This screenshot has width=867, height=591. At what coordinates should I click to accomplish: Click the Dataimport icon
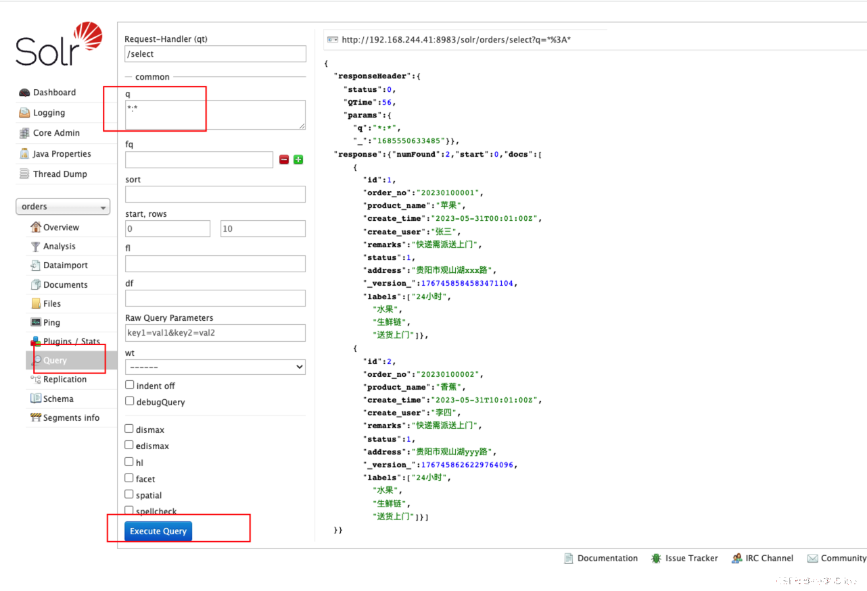(36, 265)
